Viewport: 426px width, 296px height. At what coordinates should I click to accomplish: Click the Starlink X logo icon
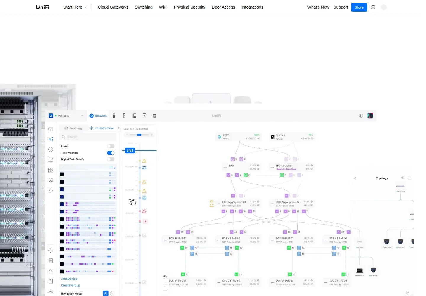(273, 137)
